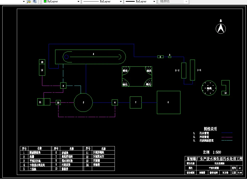Select the rectangle next to label 1-2
This screenshot has width=247, height=179.
pyautogui.click(x=184, y=71)
